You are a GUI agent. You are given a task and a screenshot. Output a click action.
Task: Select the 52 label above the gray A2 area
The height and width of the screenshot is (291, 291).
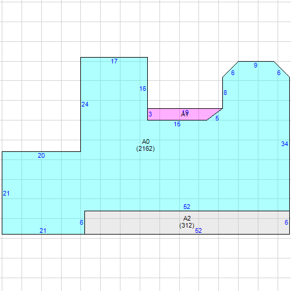click(x=187, y=207)
